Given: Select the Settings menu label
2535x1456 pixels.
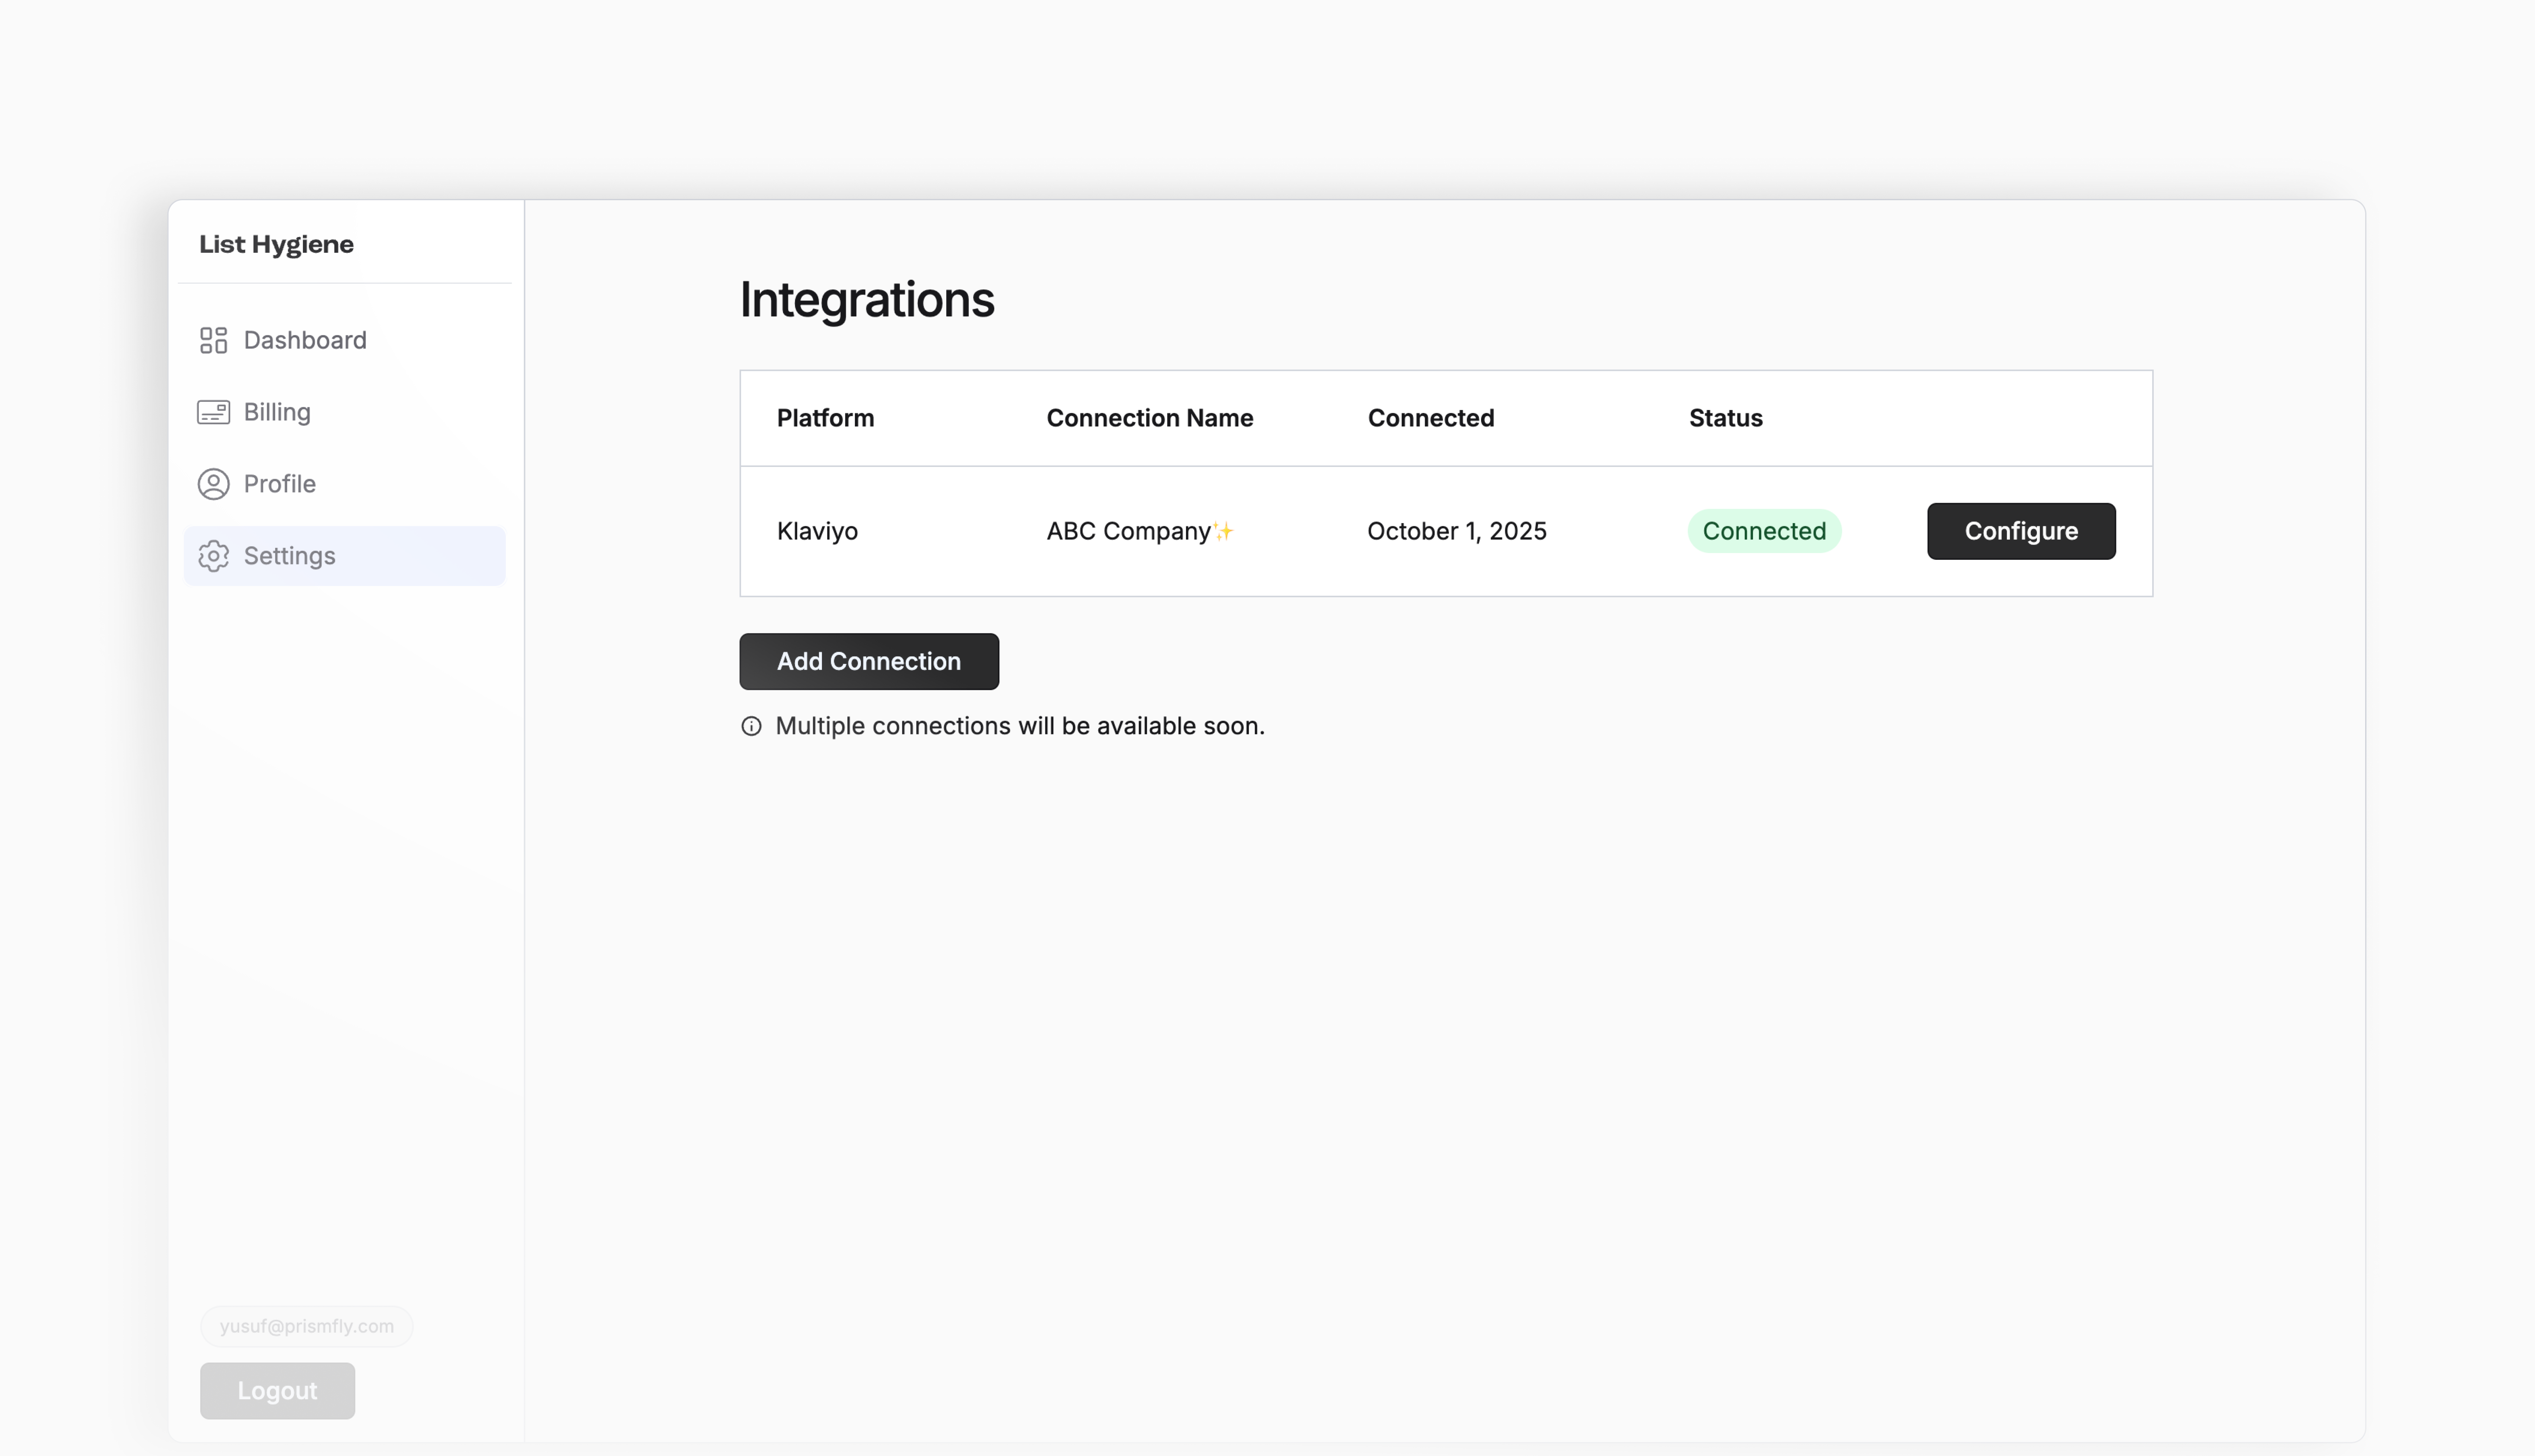Looking at the screenshot, I should 289,556.
